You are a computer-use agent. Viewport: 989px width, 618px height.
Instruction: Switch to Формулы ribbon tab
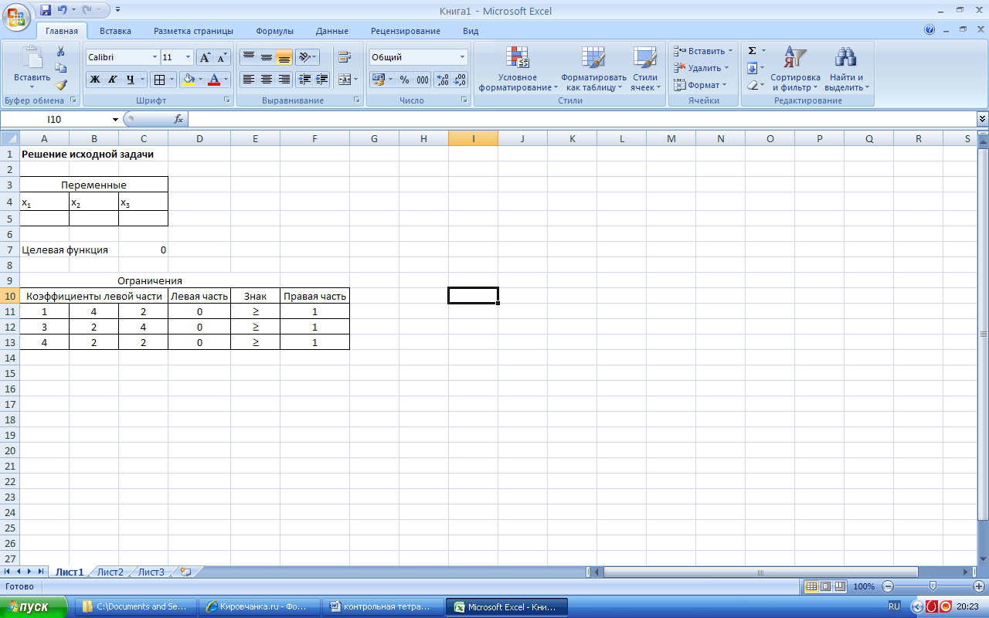point(274,31)
